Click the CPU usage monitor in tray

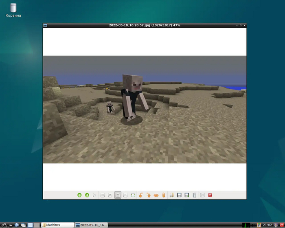tap(246, 225)
